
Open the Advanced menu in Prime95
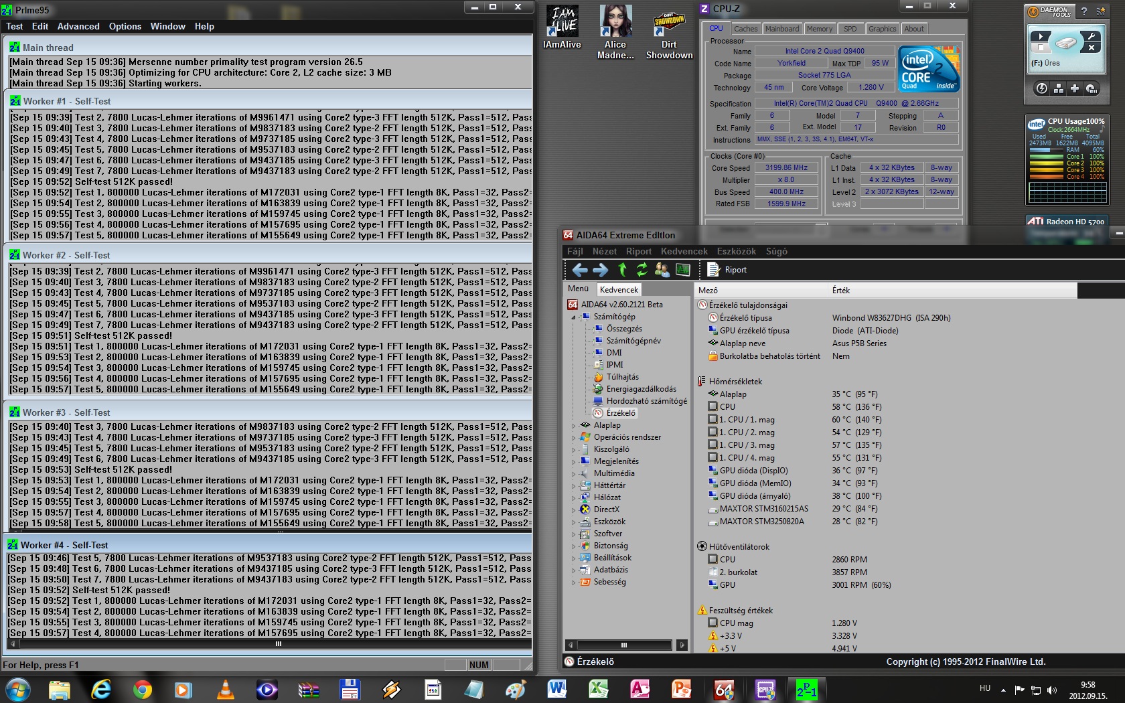pos(78,26)
